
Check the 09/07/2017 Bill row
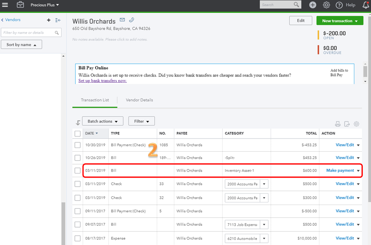[78, 225]
